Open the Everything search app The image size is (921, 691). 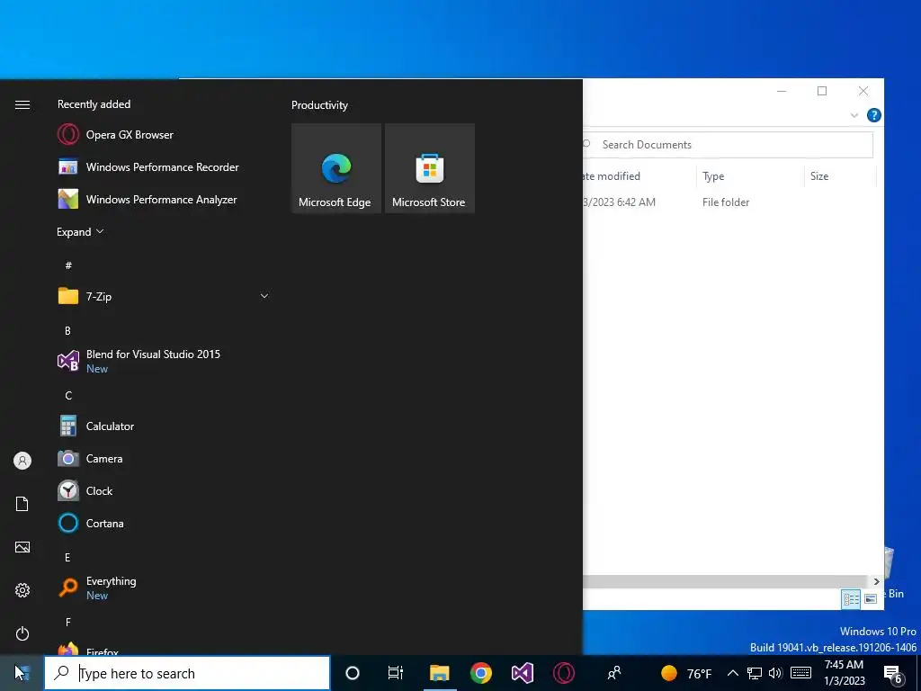pos(164,588)
